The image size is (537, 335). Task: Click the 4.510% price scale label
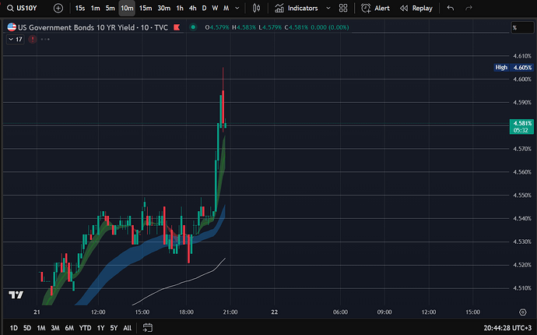522,288
